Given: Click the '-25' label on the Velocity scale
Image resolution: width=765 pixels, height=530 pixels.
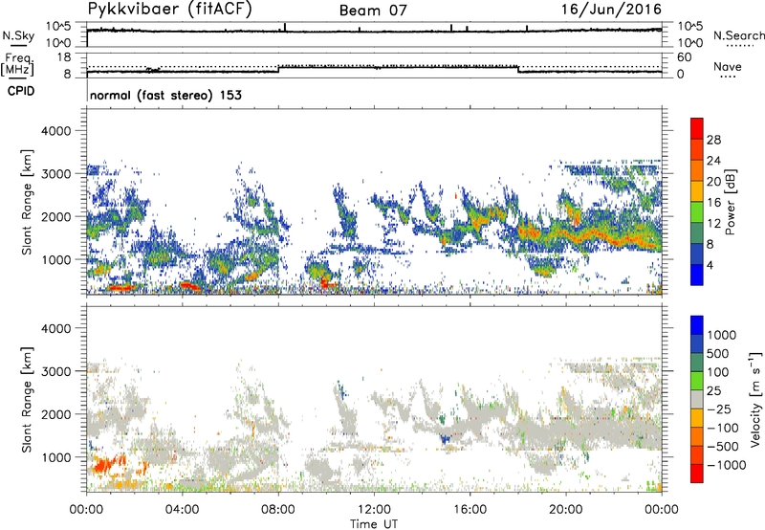Looking at the screenshot, I should tap(719, 409).
